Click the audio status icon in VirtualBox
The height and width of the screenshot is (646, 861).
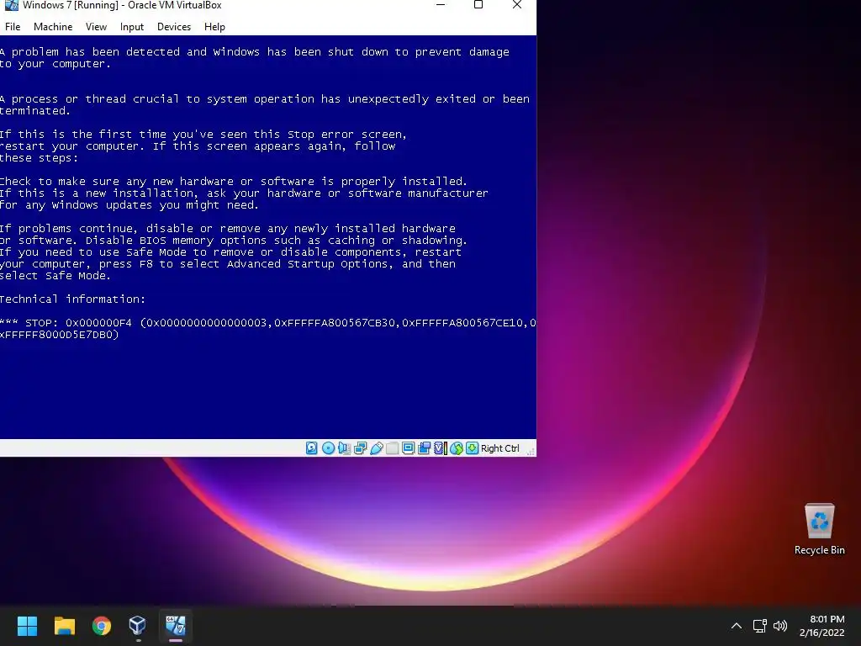344,448
